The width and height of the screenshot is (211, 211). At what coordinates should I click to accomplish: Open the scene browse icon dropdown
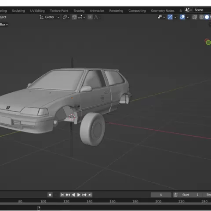point(189,10)
